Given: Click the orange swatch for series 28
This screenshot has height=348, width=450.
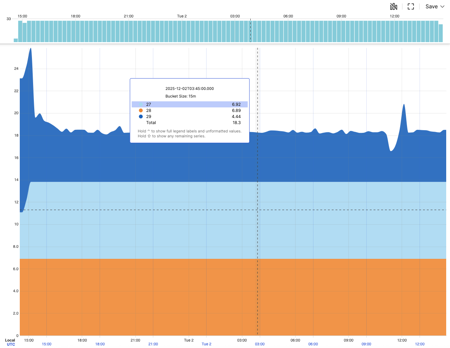Looking at the screenshot, I should pyautogui.click(x=141, y=110).
